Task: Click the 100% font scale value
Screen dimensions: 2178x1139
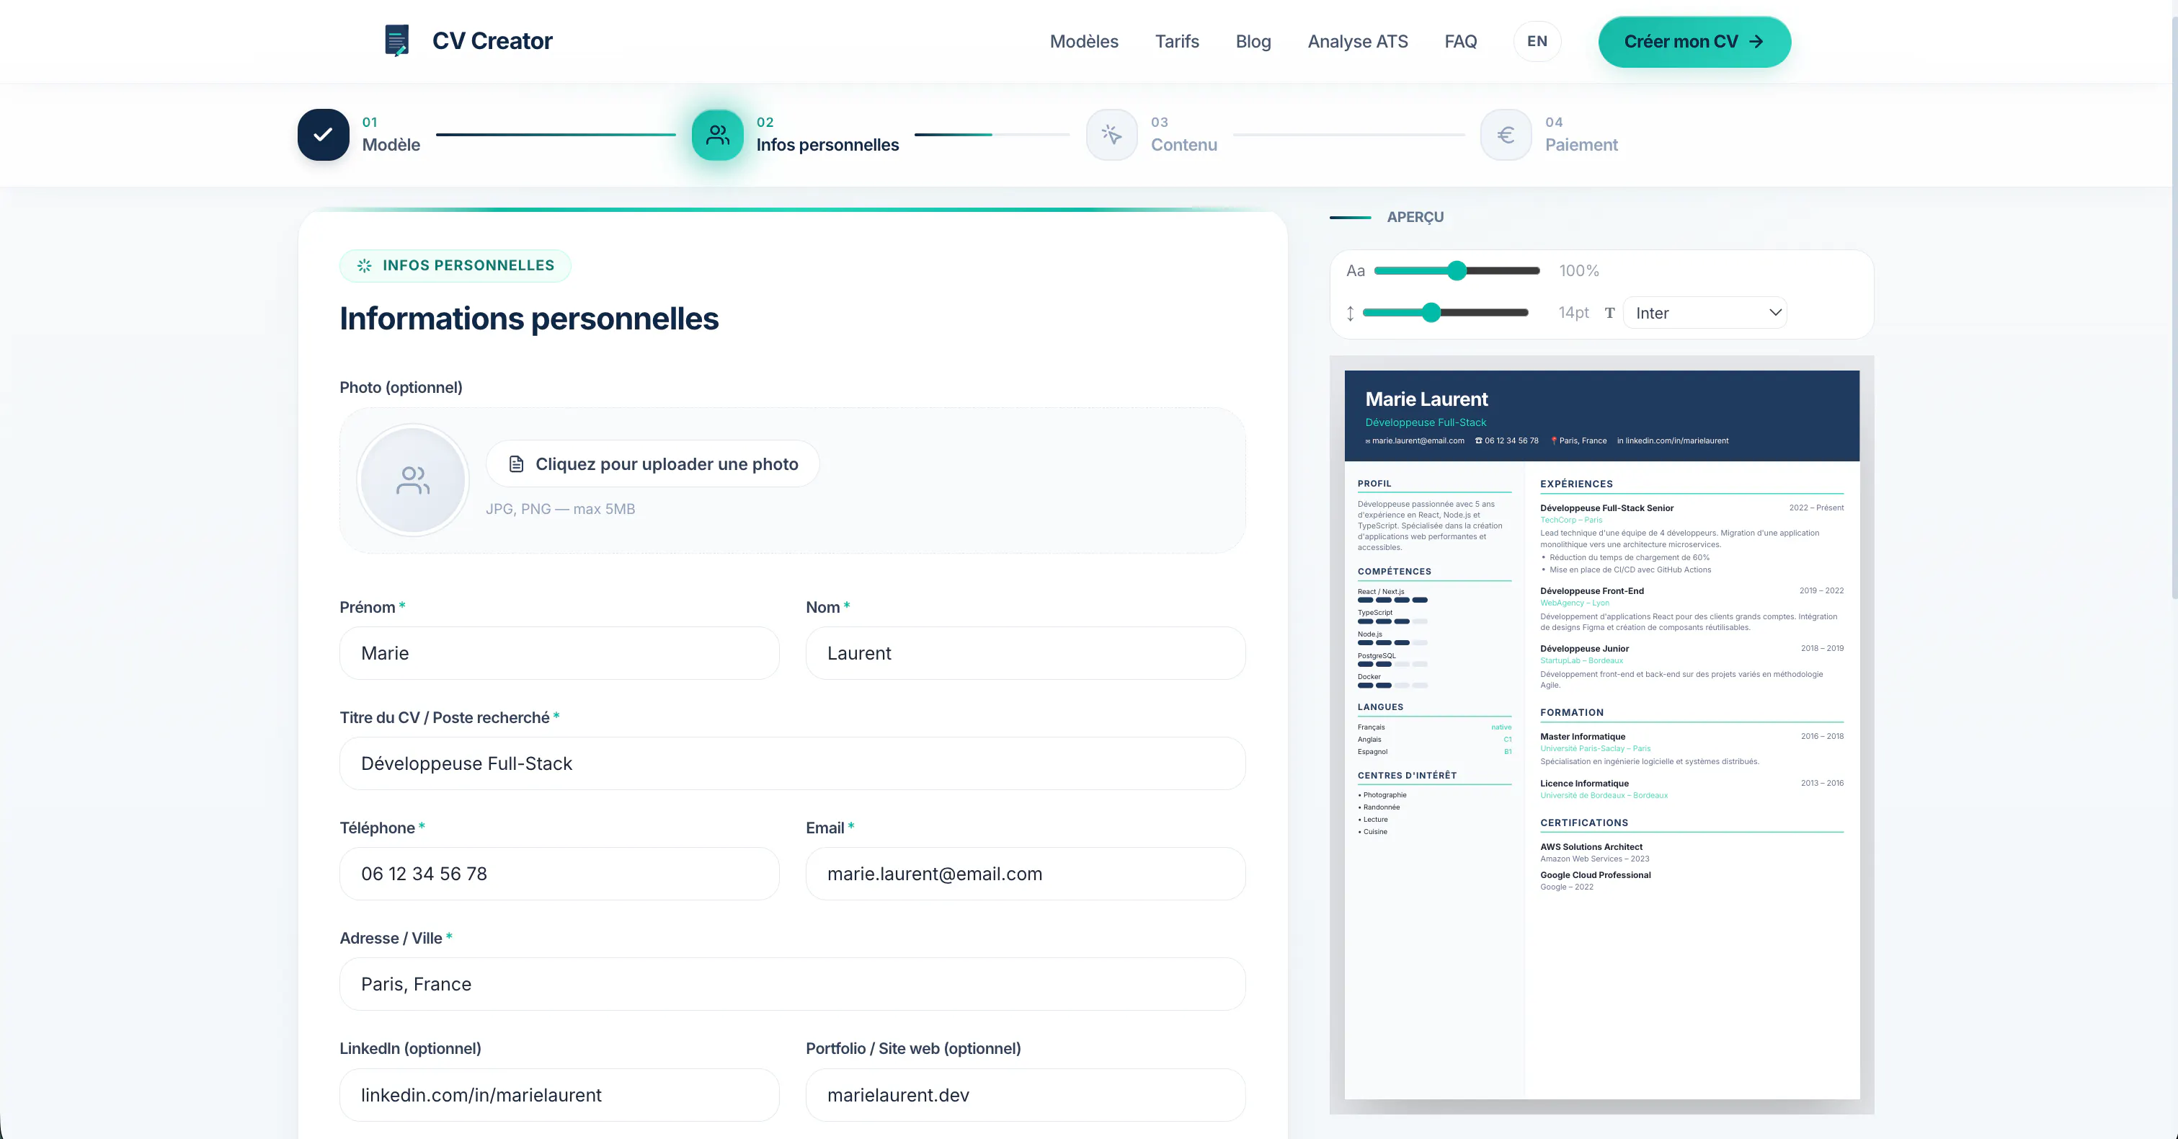Action: click(x=1578, y=270)
